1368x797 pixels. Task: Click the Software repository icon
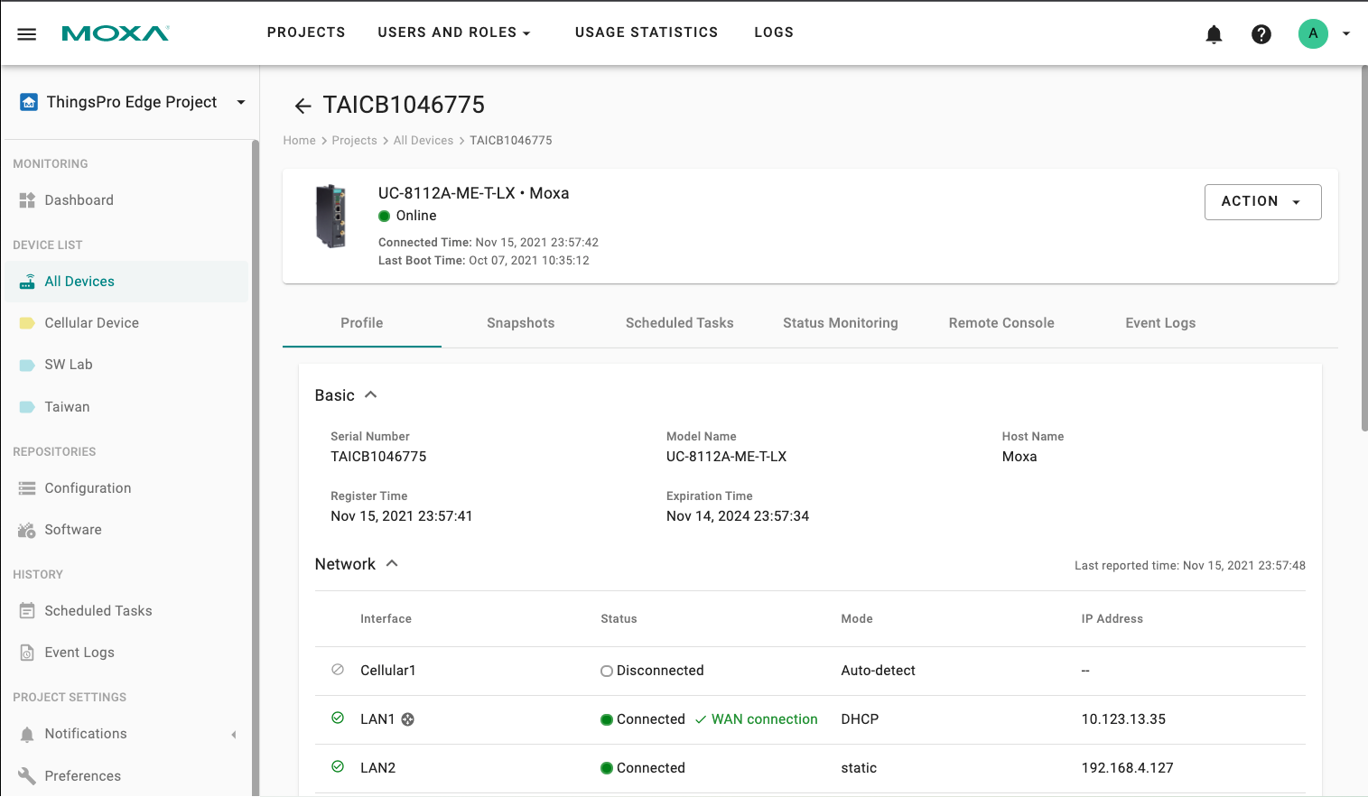[x=27, y=530]
